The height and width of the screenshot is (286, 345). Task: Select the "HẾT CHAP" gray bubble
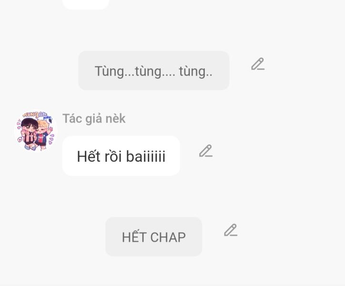click(x=154, y=237)
